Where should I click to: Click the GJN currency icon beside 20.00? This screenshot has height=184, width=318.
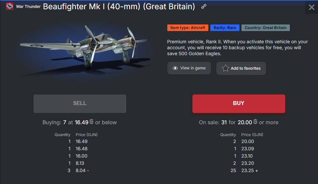tap(255, 122)
